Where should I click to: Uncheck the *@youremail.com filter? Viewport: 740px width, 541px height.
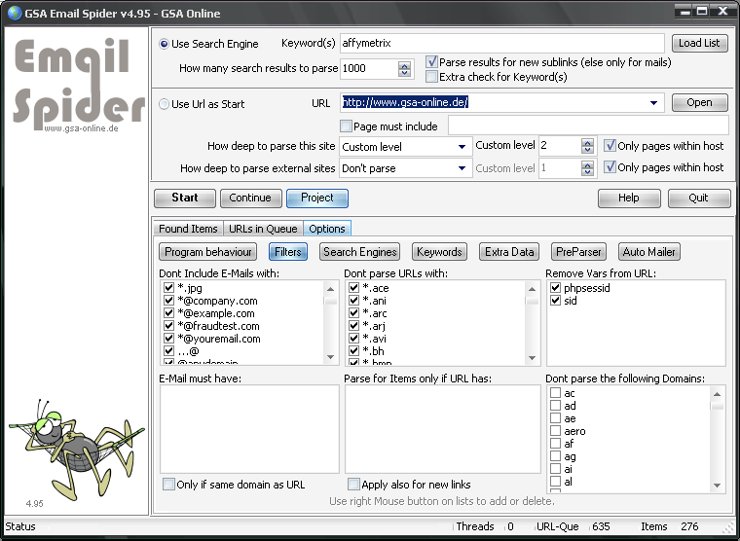(169, 339)
